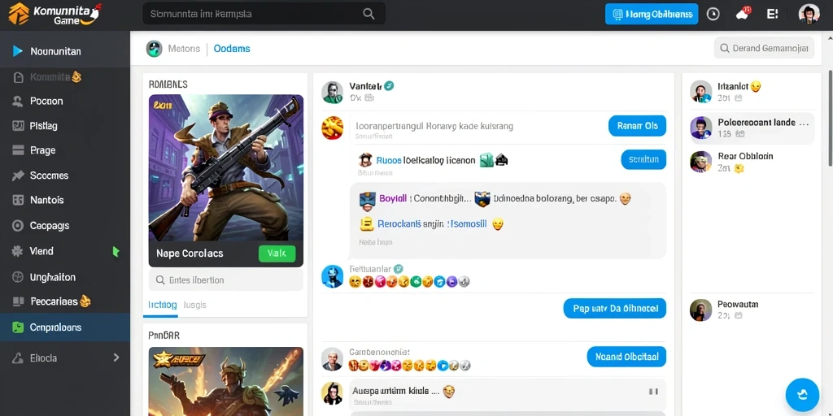Image resolution: width=833 pixels, height=416 pixels.
Task: Expand the Eliocla sidebar chevron
Action: click(x=116, y=357)
